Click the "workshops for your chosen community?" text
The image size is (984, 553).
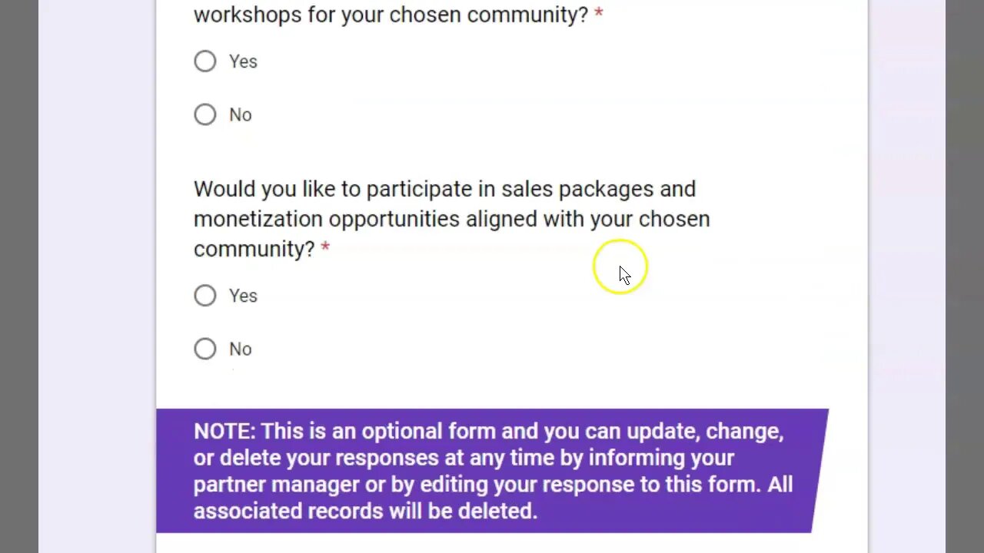pyautogui.click(x=391, y=15)
